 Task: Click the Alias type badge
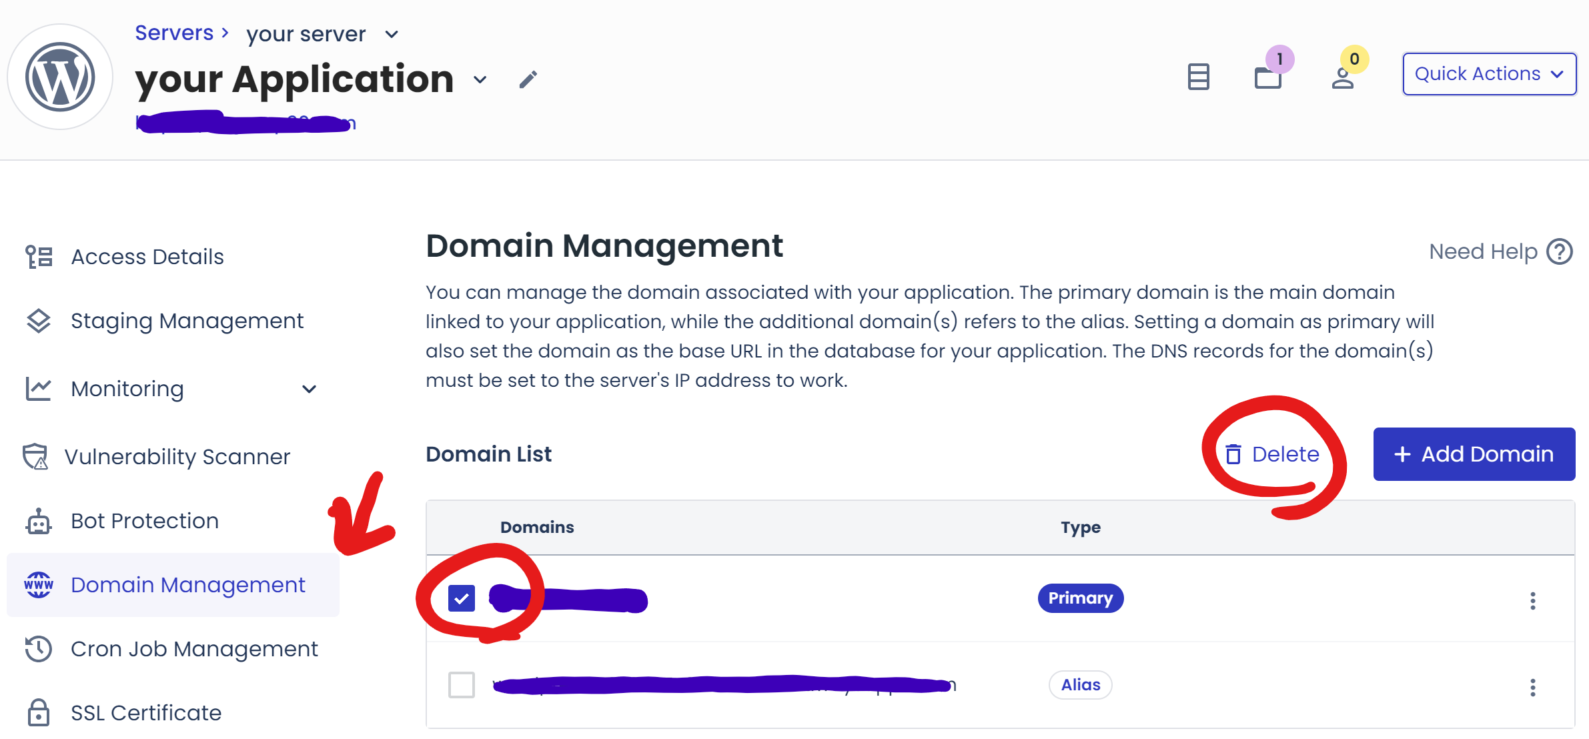(x=1081, y=685)
